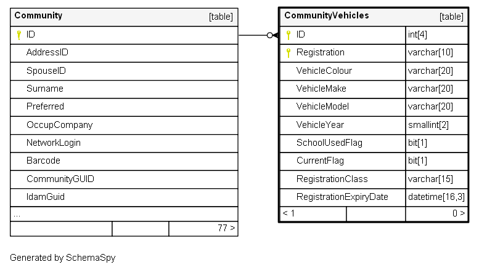Image resolution: width=479 pixels, height=270 pixels.
Task: Click the primary key icon in Community table
Action: (x=19, y=35)
